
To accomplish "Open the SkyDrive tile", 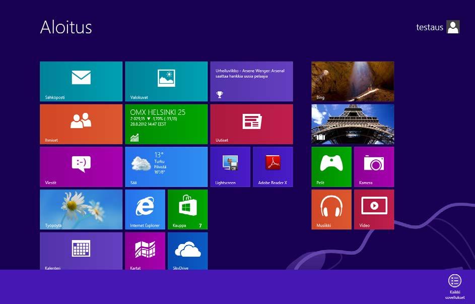I will (x=188, y=251).
